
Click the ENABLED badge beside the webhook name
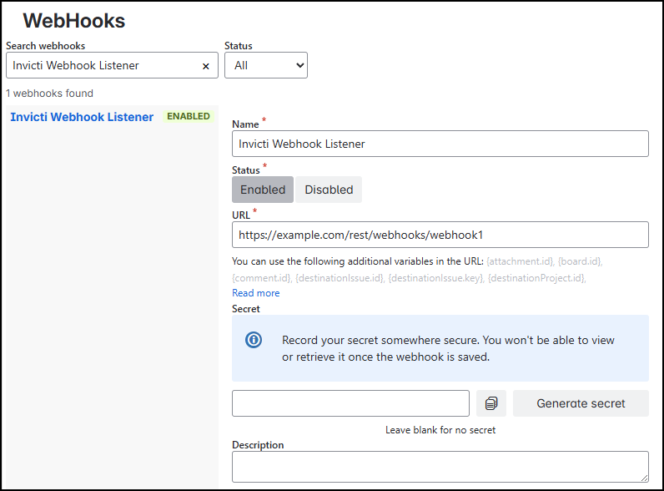pyautogui.click(x=189, y=116)
